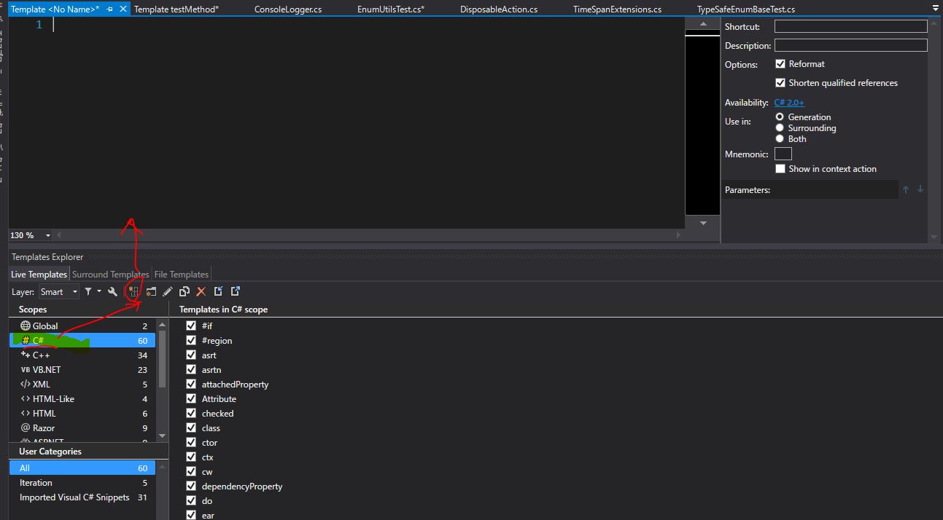Click the New Category folder icon

(151, 291)
